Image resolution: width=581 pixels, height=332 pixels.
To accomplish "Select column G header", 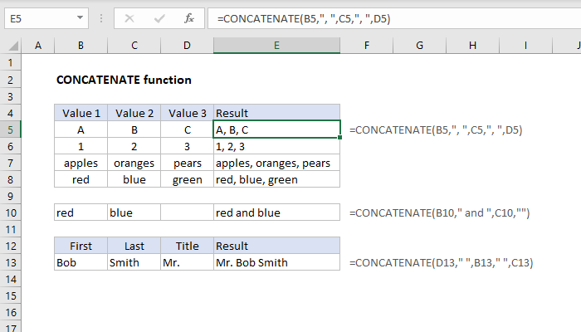I will [x=419, y=46].
